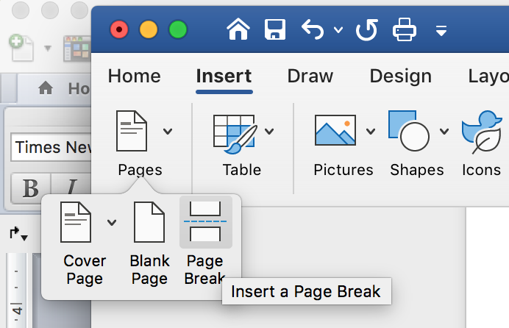The image size is (509, 328).
Task: Open the Icons gallery with the duck icon
Action: click(482, 132)
